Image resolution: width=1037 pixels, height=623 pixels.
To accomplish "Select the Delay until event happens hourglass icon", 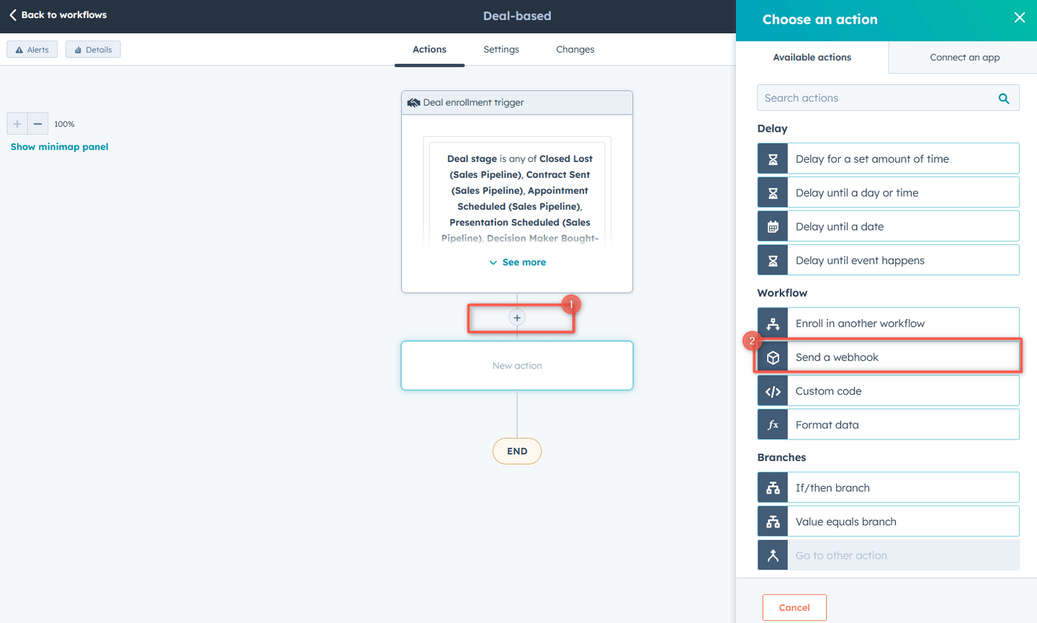I will pos(772,259).
